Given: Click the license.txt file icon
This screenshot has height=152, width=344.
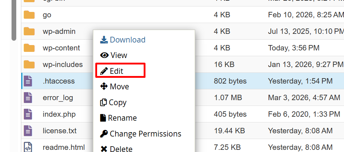Looking at the screenshot, I should pyautogui.click(x=28, y=131).
